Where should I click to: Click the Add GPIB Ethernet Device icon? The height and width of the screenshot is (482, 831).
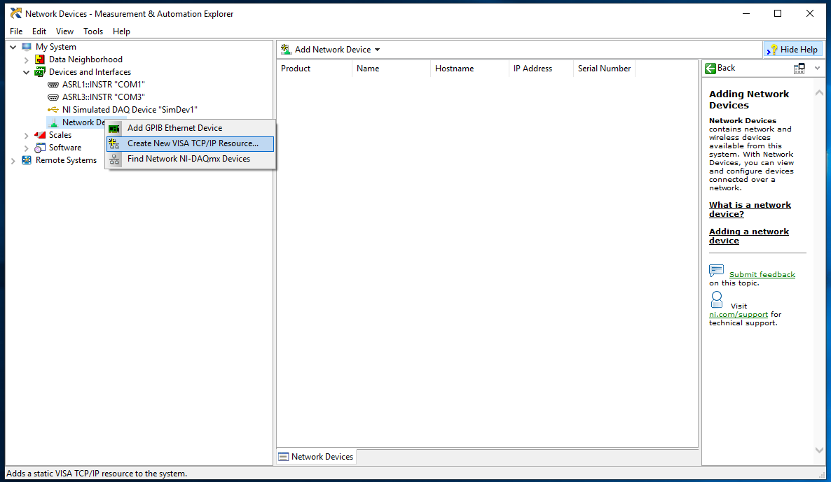tap(114, 128)
